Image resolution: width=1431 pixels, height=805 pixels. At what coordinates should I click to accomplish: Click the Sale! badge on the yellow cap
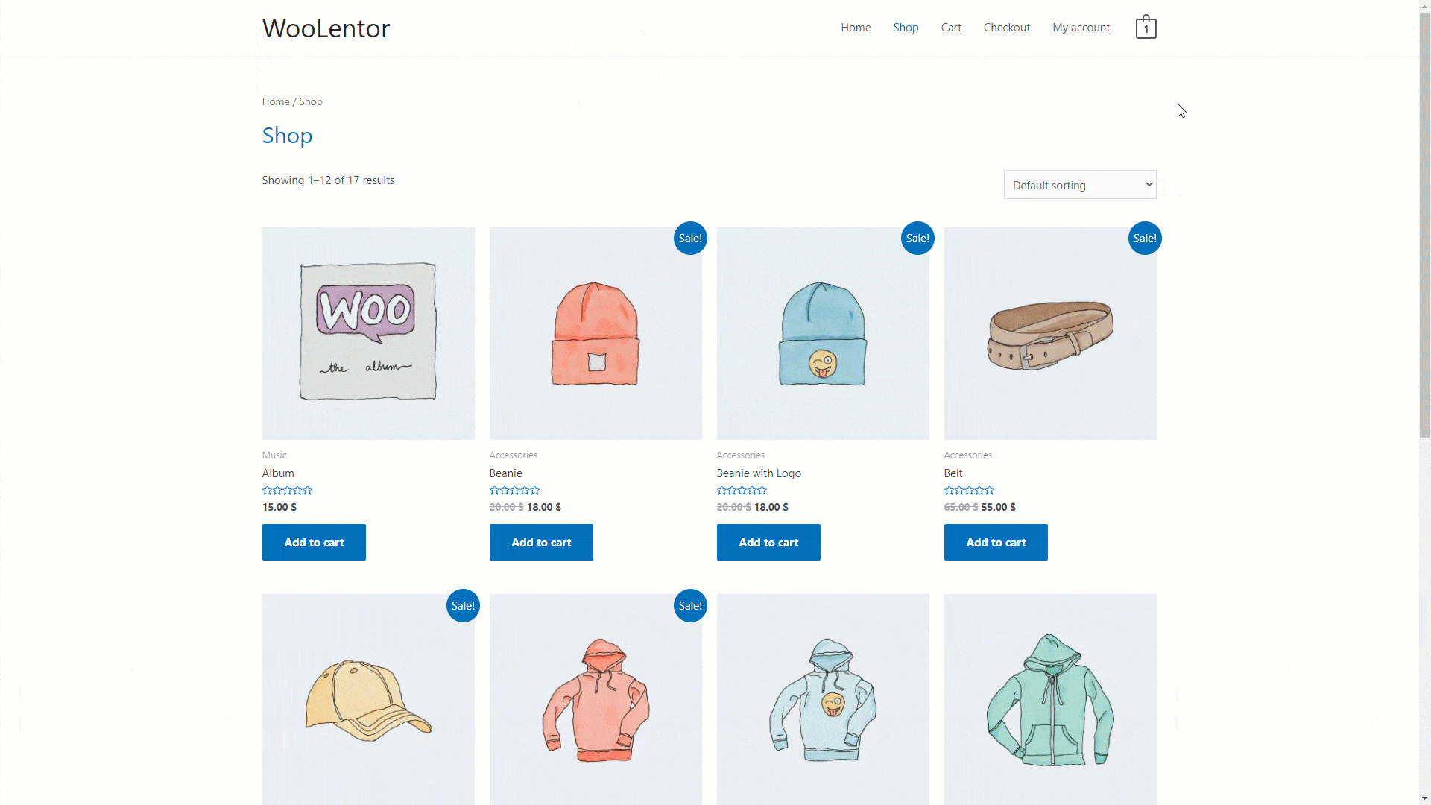click(463, 606)
